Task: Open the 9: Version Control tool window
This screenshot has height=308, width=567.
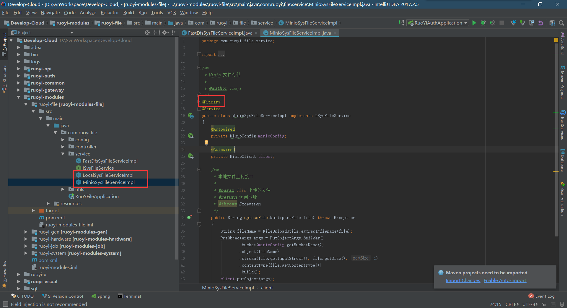Action: click(x=63, y=296)
